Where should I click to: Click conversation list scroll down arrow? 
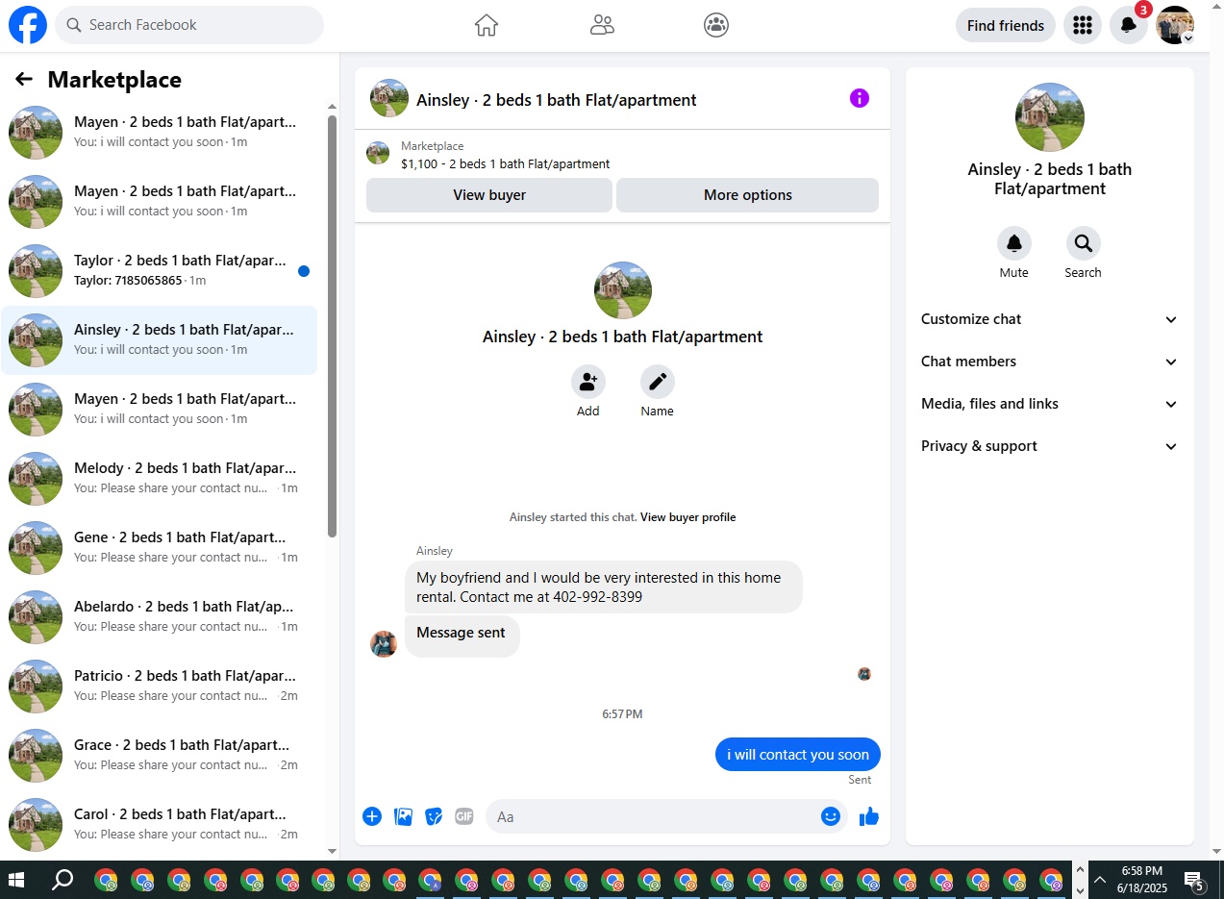(x=332, y=851)
